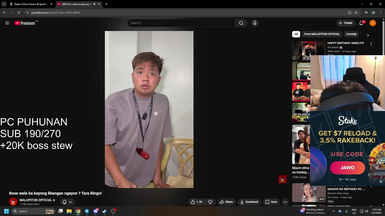Open Trending videos widget on the taskbar
Viewport: 385px width, 216px height.
[x=313, y=211]
